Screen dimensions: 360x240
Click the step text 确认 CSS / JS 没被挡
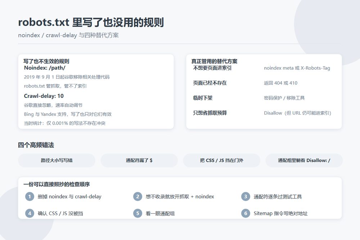click(60, 213)
